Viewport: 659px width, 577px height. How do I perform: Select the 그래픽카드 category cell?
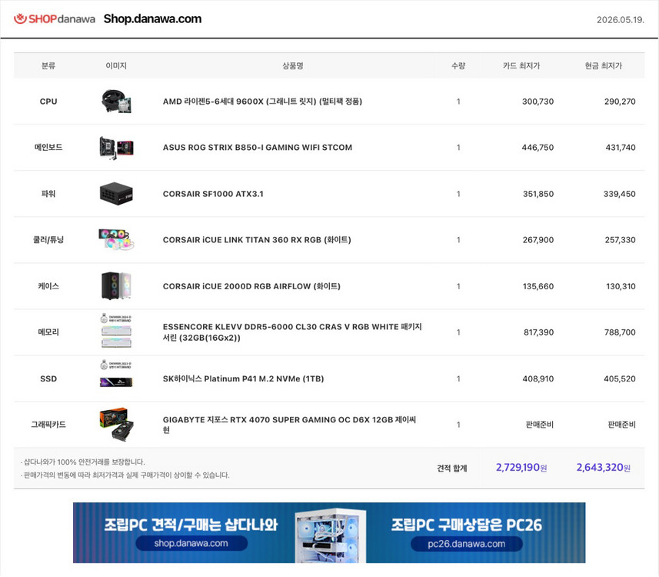(x=48, y=425)
